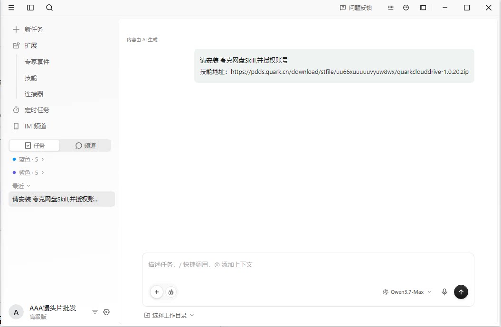Click the 扩展 puzzle icon
Screen dimensions: 501x327
[x=16, y=45]
